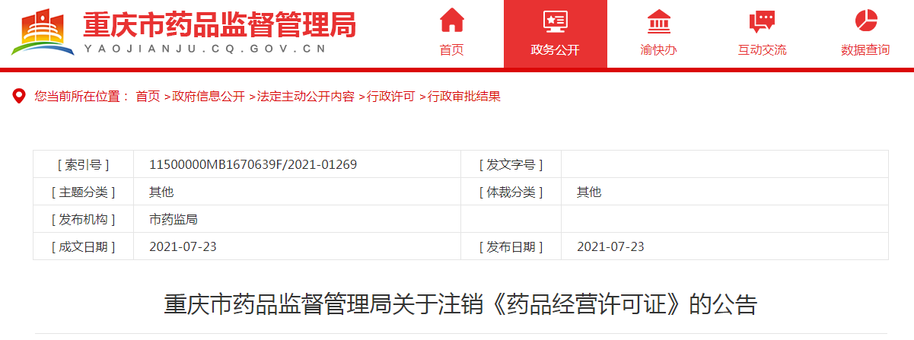
Task: Select the 政务公开 navigation label
Action: coord(555,50)
